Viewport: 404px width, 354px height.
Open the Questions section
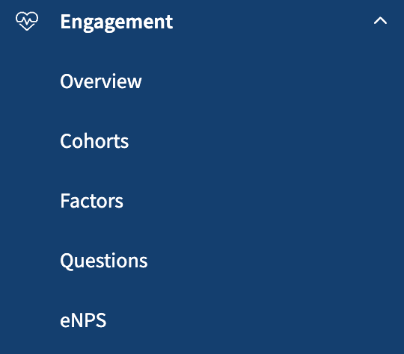104,261
